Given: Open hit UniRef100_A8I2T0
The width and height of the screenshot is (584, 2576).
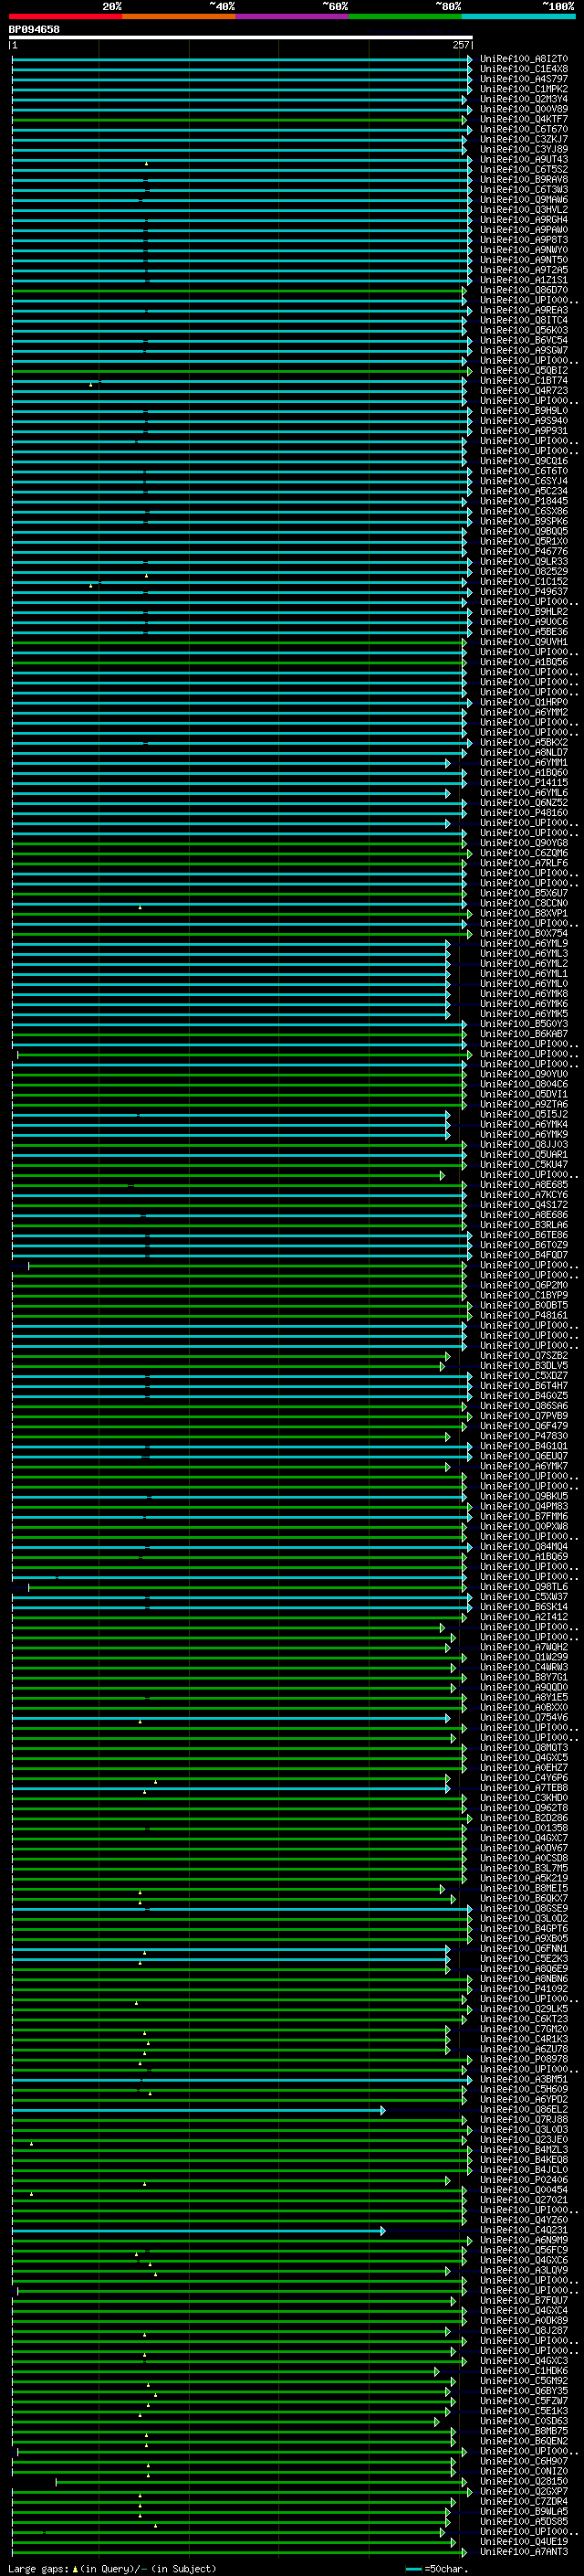Looking at the screenshot, I should point(524,59).
